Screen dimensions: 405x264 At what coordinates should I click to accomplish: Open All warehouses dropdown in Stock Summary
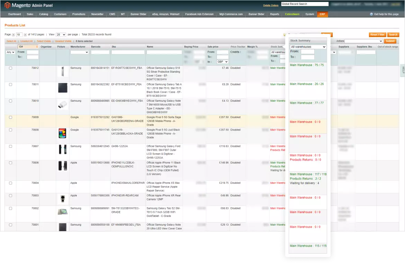tap(308, 47)
